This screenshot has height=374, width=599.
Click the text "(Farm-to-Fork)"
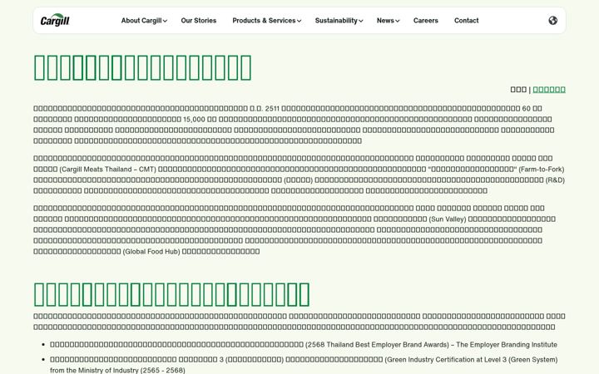[x=542, y=169]
